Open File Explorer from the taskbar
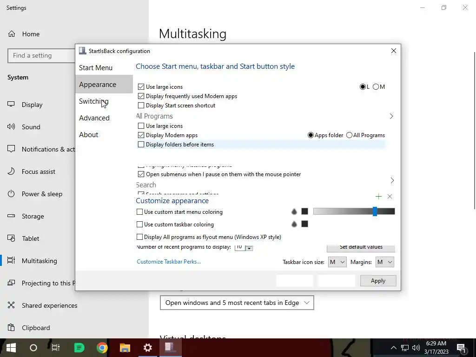Screen dimensions: 476x357 coord(125,348)
